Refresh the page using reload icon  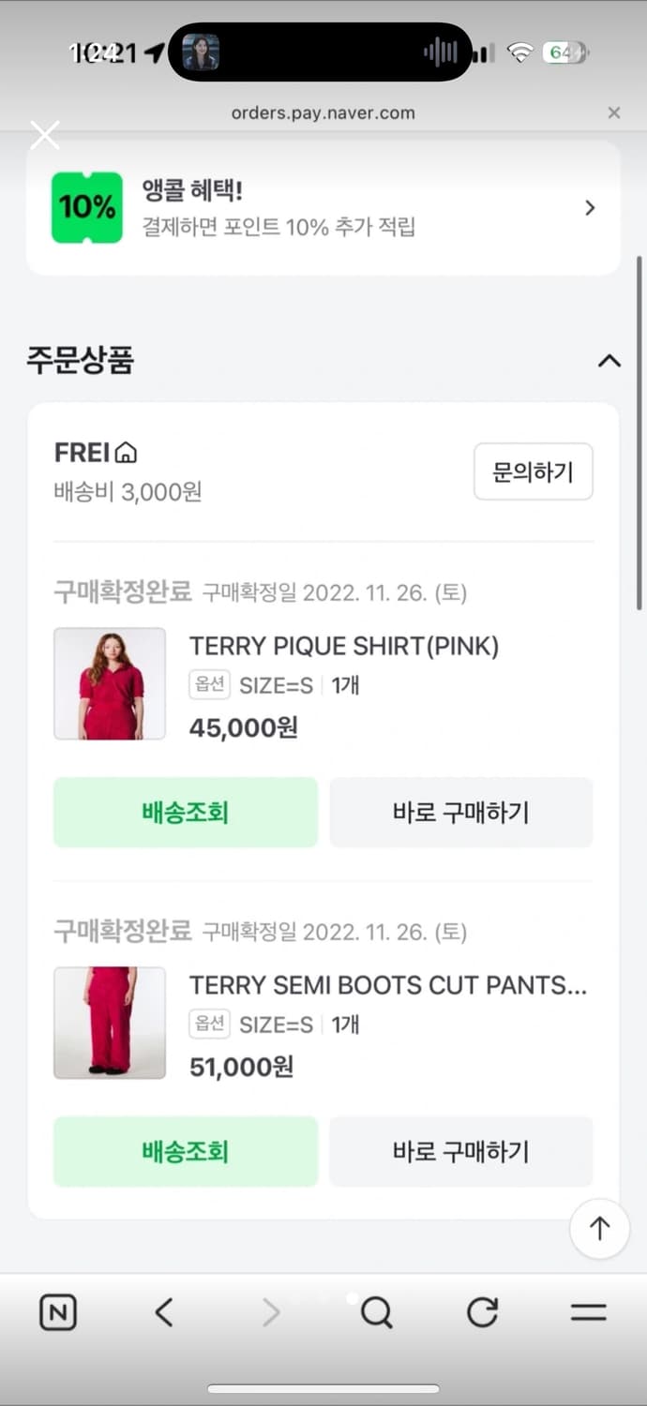[481, 1312]
